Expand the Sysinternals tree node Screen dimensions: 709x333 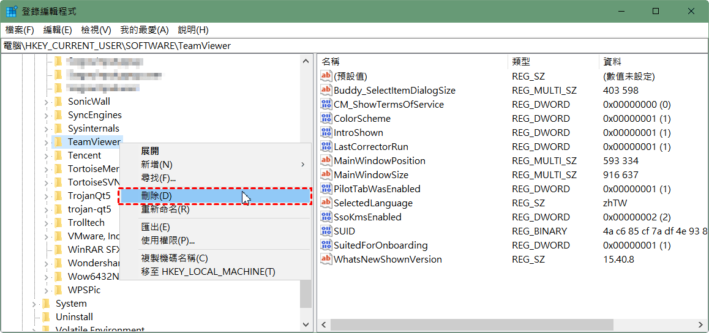pyautogui.click(x=47, y=129)
